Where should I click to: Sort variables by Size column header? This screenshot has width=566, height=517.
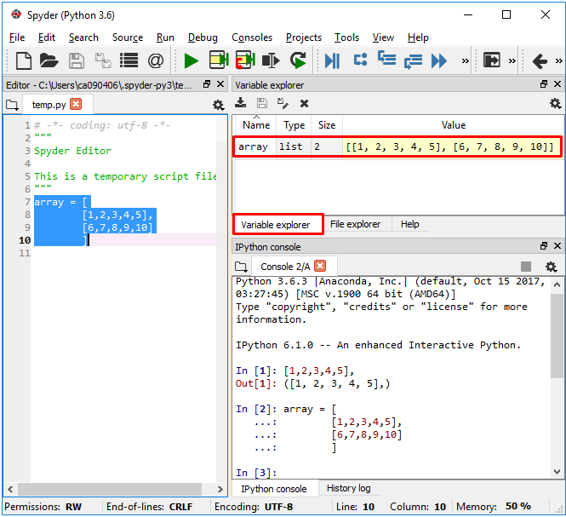point(327,125)
